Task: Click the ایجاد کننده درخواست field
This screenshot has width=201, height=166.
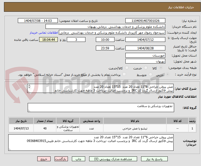Action: point(112,33)
